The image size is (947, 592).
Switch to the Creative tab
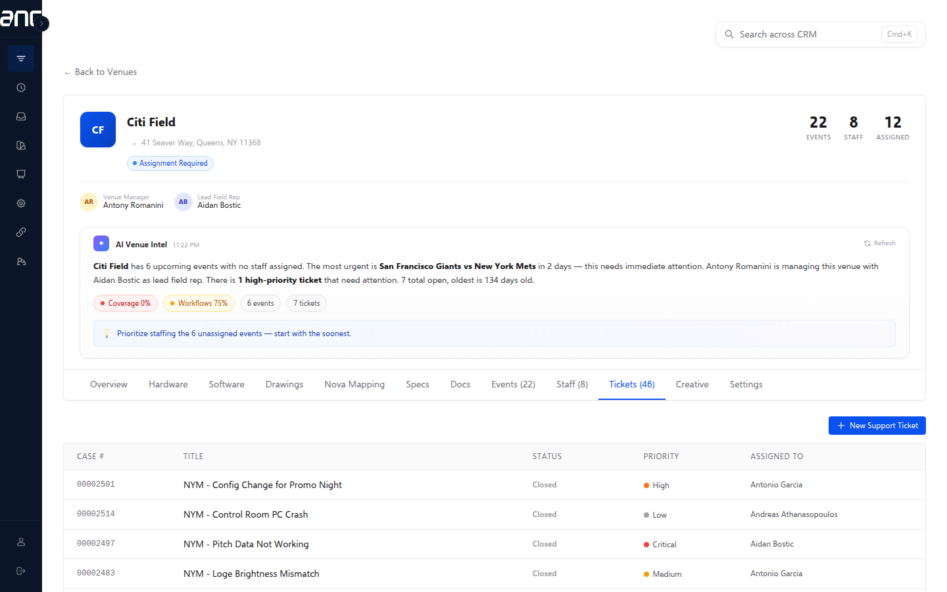692,385
